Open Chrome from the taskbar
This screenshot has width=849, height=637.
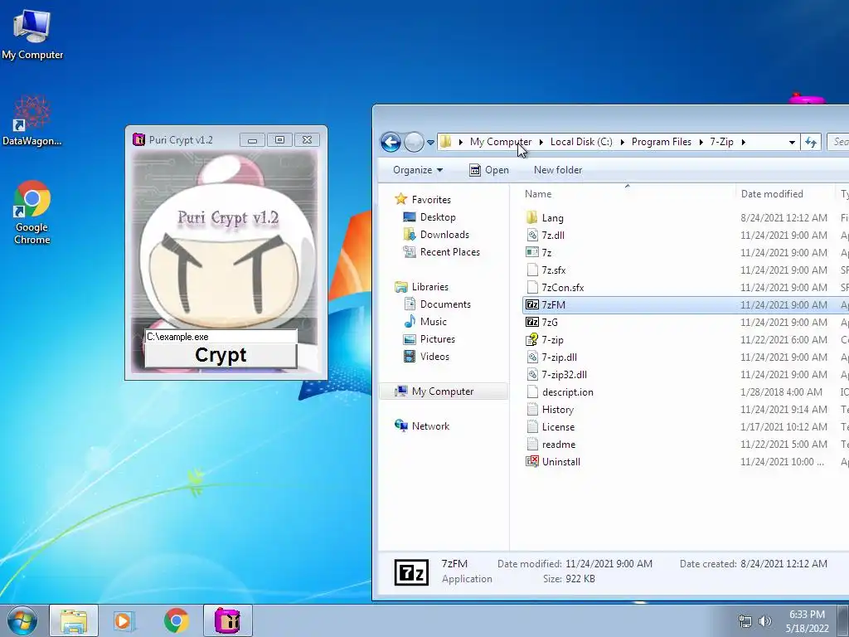(x=176, y=620)
